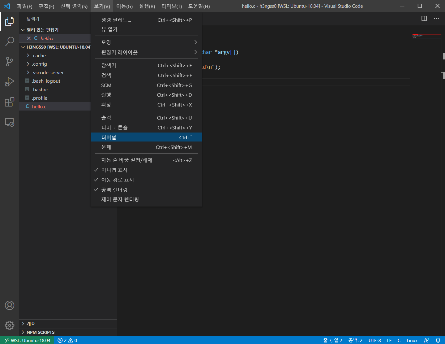Expand the NPM SCRIPTS section
Viewport: 445px width, 344px height.
pos(68,332)
